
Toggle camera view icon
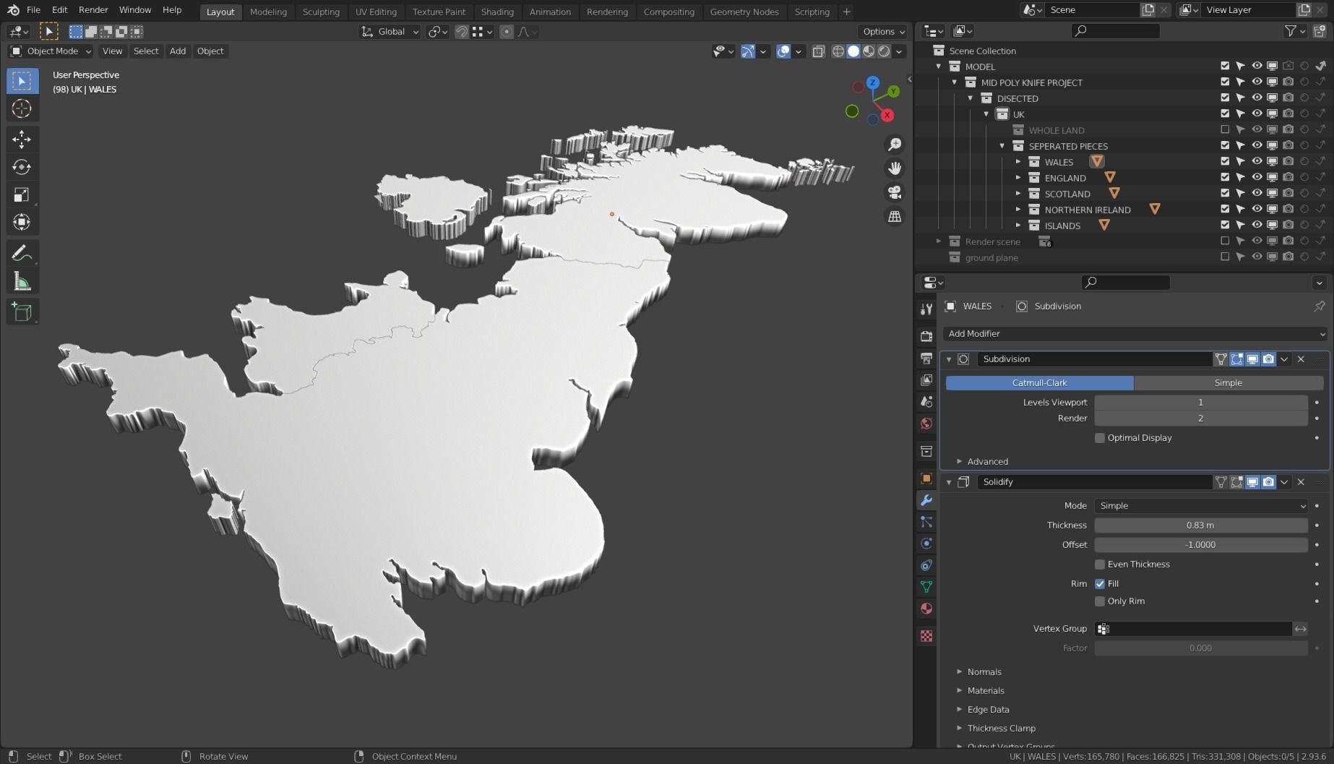[x=895, y=192]
